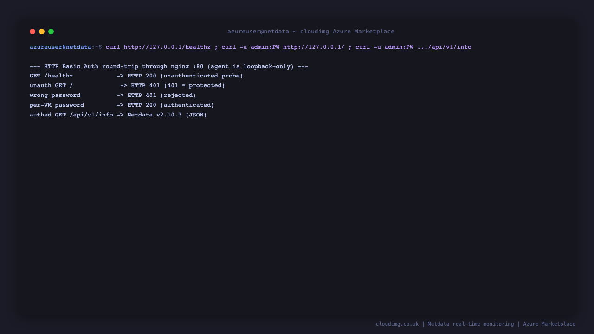Click the command 'curl -u admin:PW http://127.0.0.1/'
This screenshot has height=334, width=594.
coord(283,47)
